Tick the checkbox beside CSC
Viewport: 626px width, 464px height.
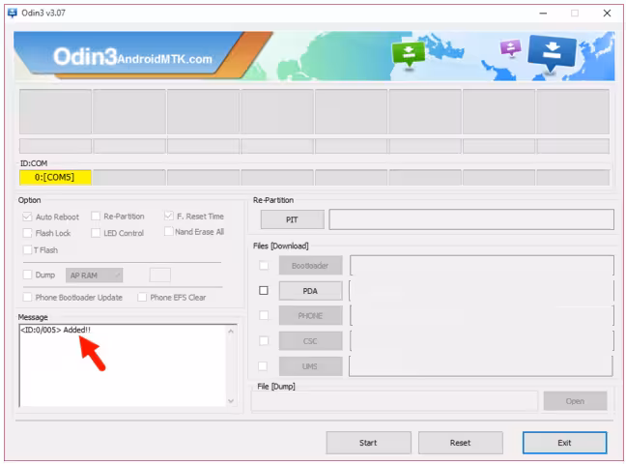264,340
